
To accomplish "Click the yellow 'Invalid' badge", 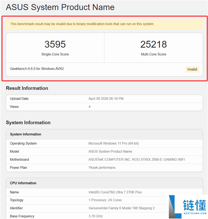I will point(192,69).
